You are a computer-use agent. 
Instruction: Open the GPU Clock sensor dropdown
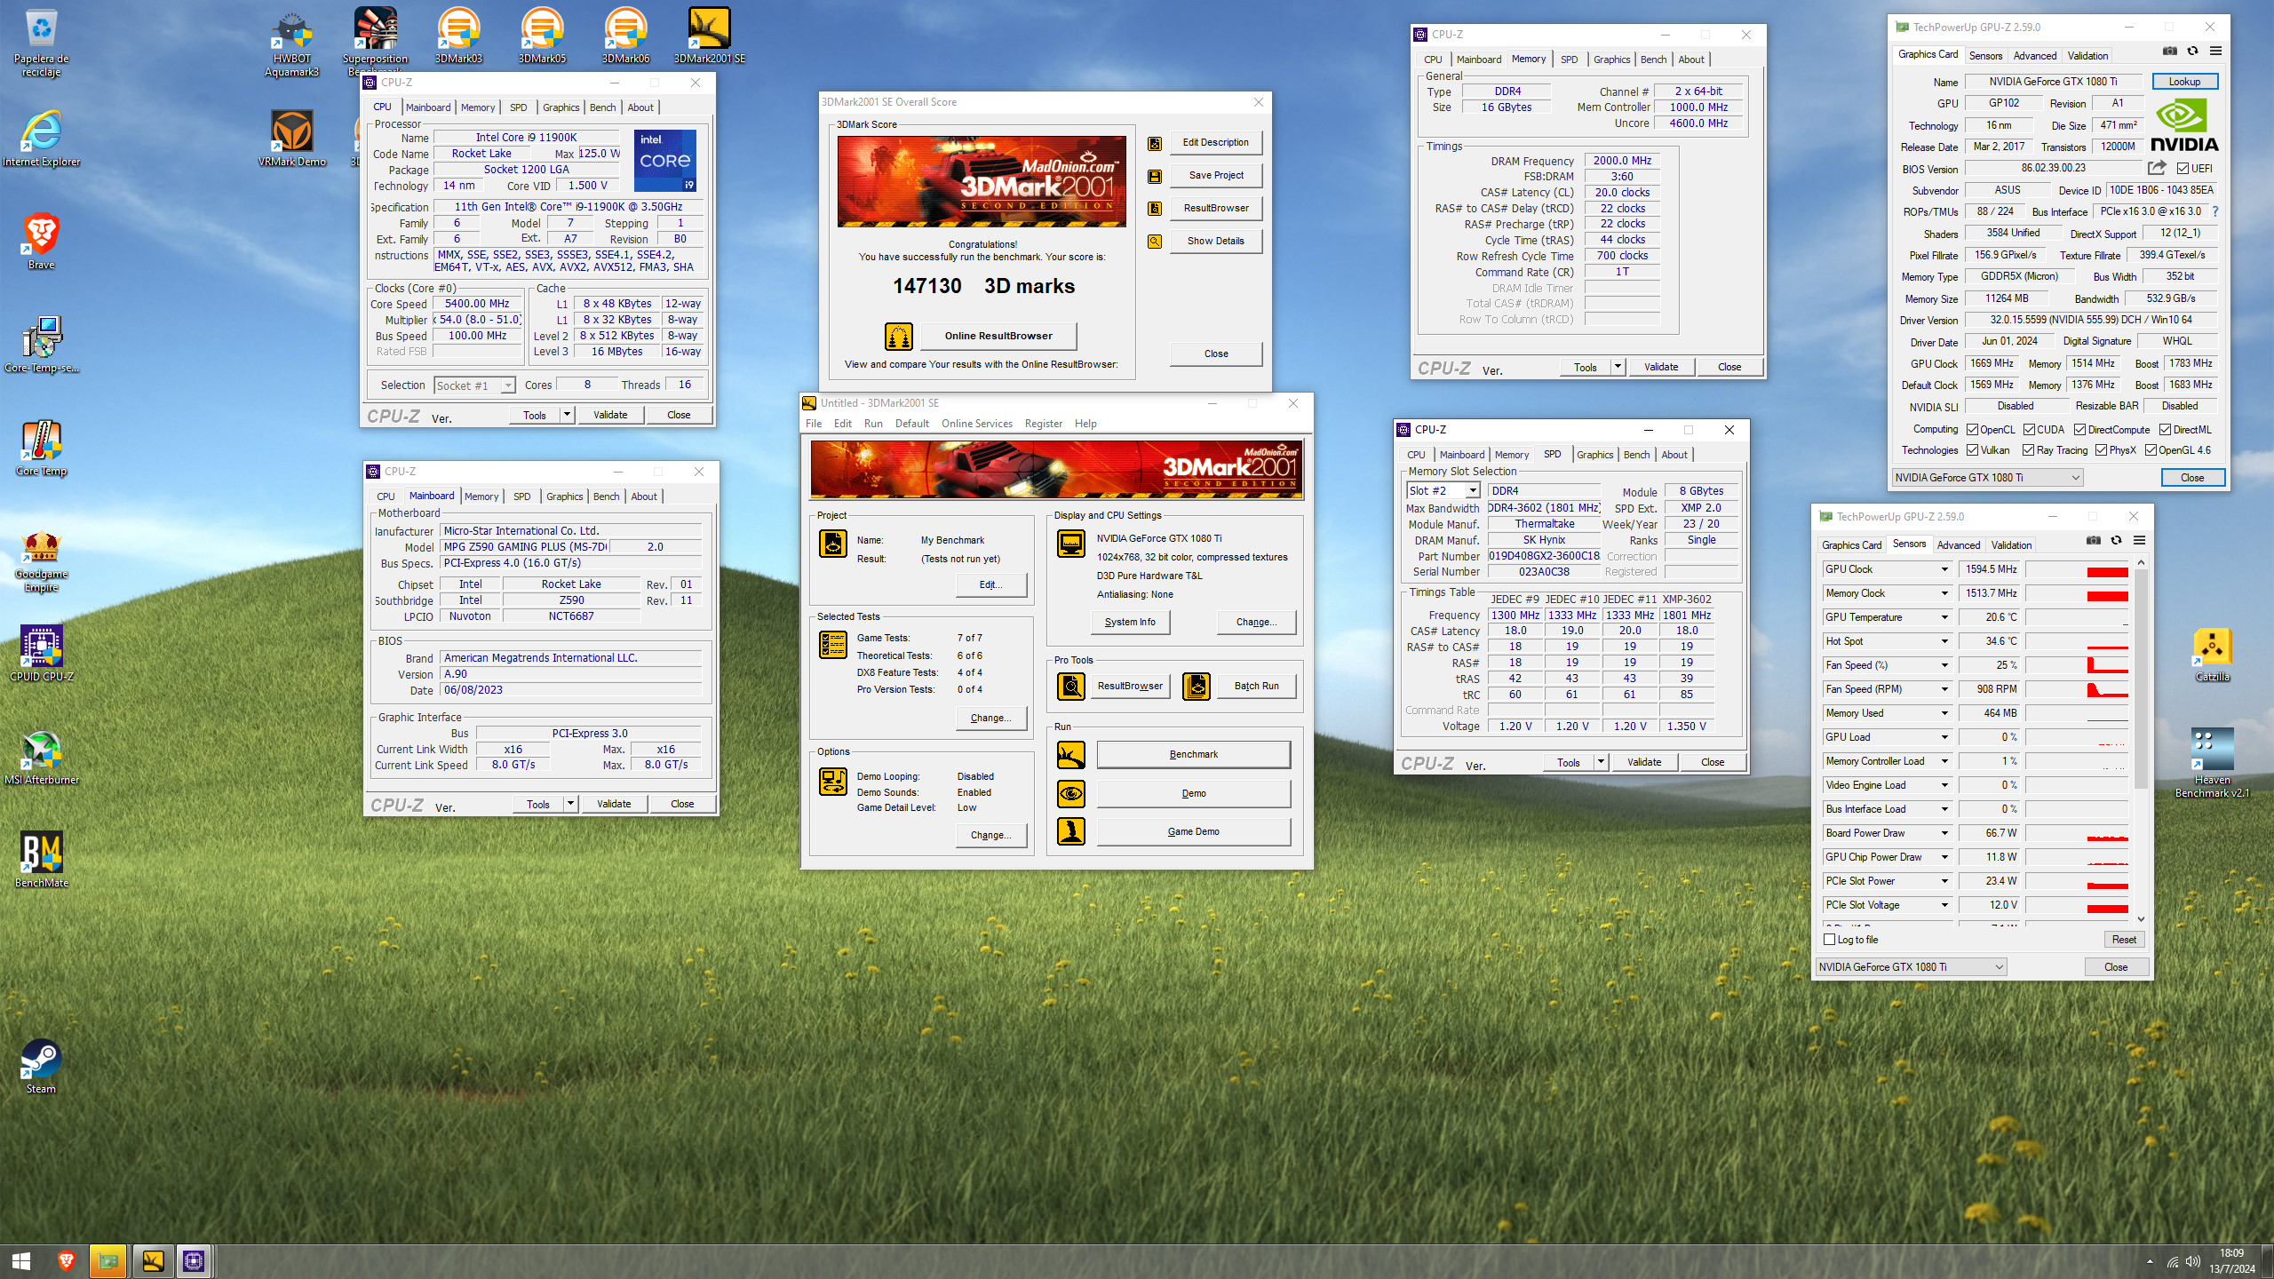click(x=1944, y=569)
